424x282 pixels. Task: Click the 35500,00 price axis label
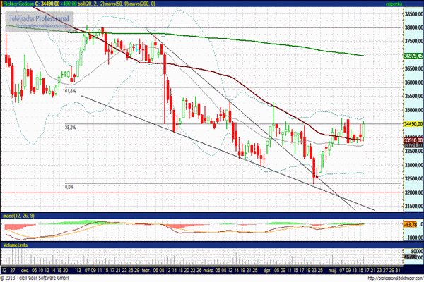click(414, 96)
